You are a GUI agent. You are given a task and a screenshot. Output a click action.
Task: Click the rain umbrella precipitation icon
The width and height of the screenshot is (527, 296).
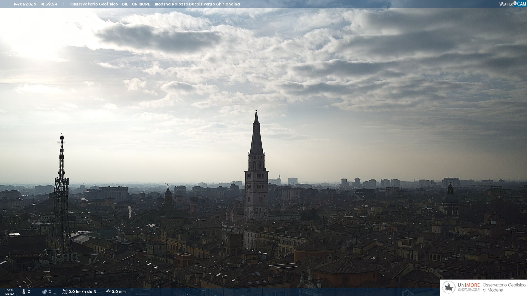[x=108, y=292]
